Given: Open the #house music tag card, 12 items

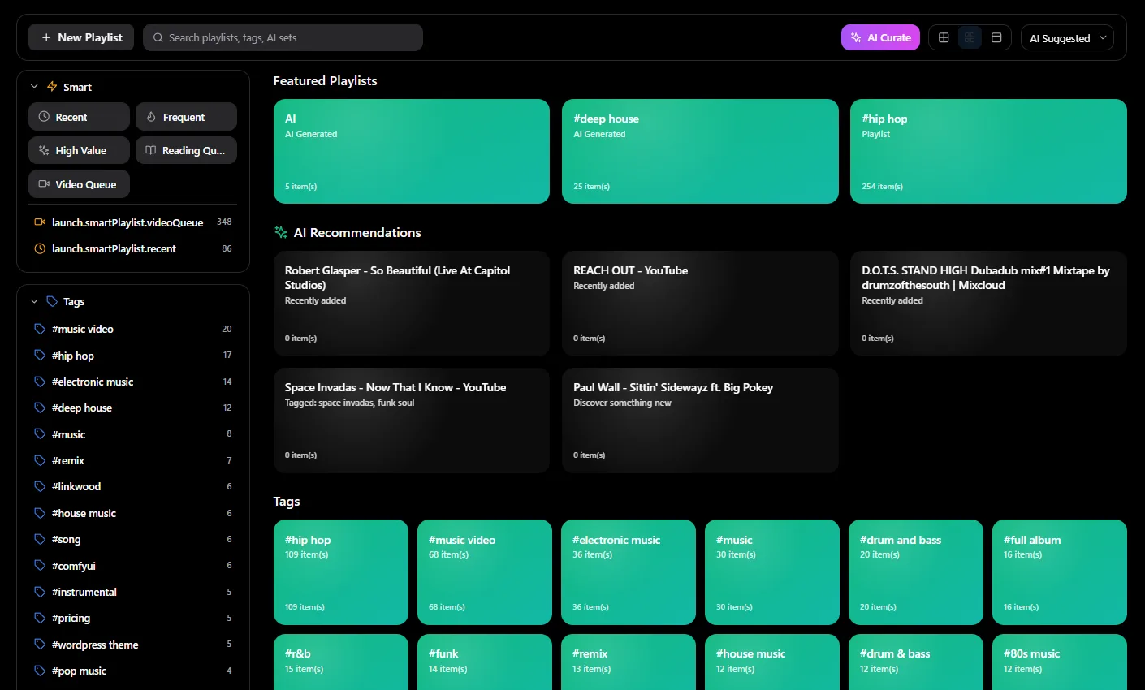Looking at the screenshot, I should 772,662.
